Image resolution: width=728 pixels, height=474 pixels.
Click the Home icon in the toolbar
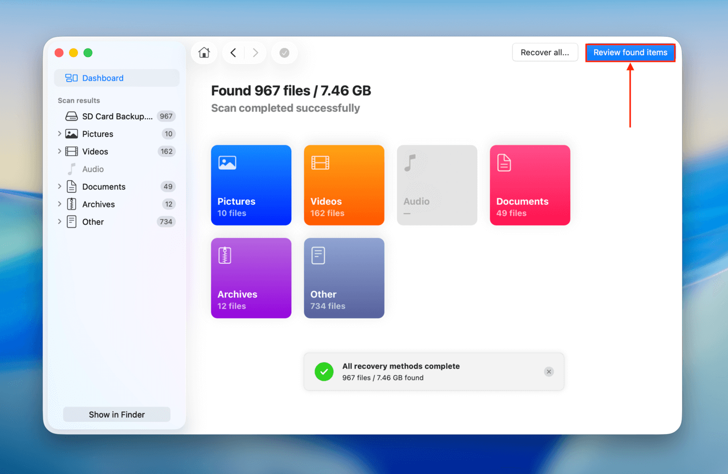pyautogui.click(x=204, y=52)
